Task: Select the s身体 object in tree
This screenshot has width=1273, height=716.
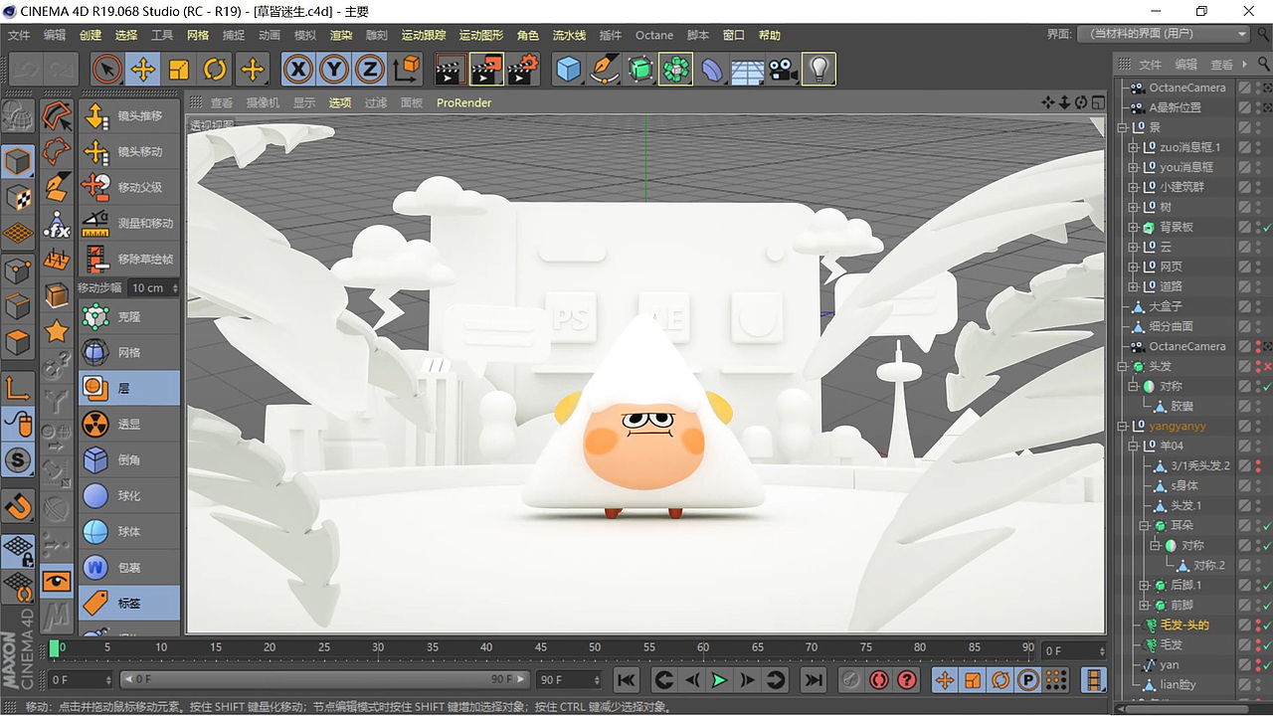Action: pos(1184,485)
